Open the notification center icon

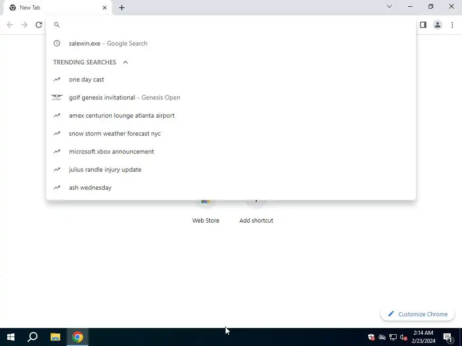pyautogui.click(x=448, y=337)
